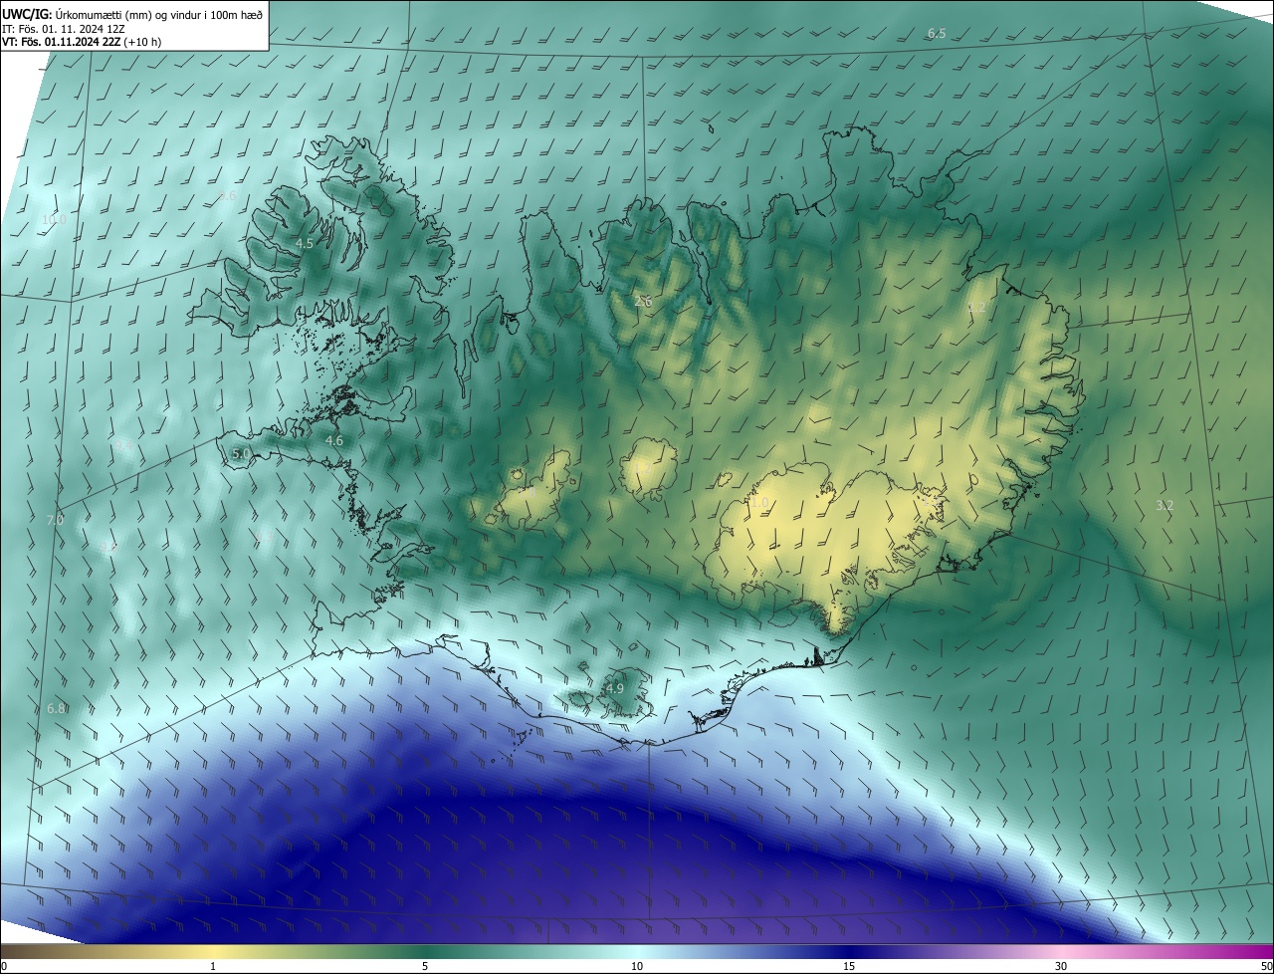This screenshot has height=974, width=1274.
Task: Click the 4.6 value label on the map
Action: (x=334, y=440)
